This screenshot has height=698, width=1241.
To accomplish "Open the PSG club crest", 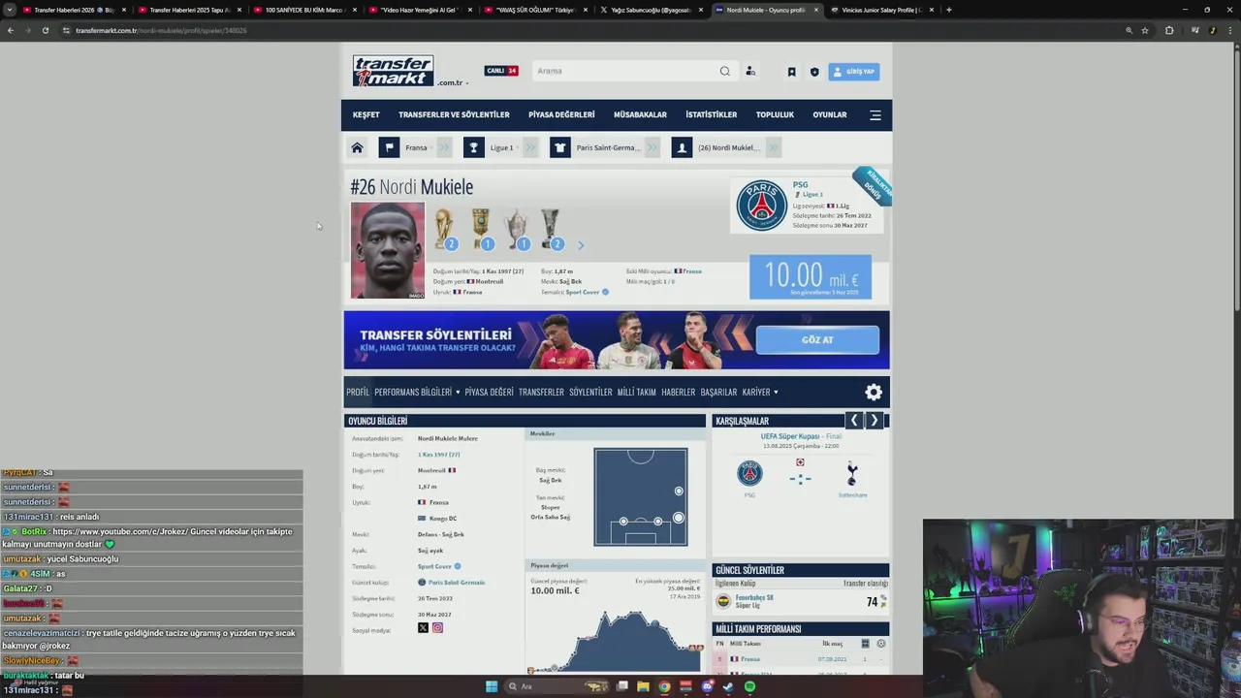I will pos(761,206).
